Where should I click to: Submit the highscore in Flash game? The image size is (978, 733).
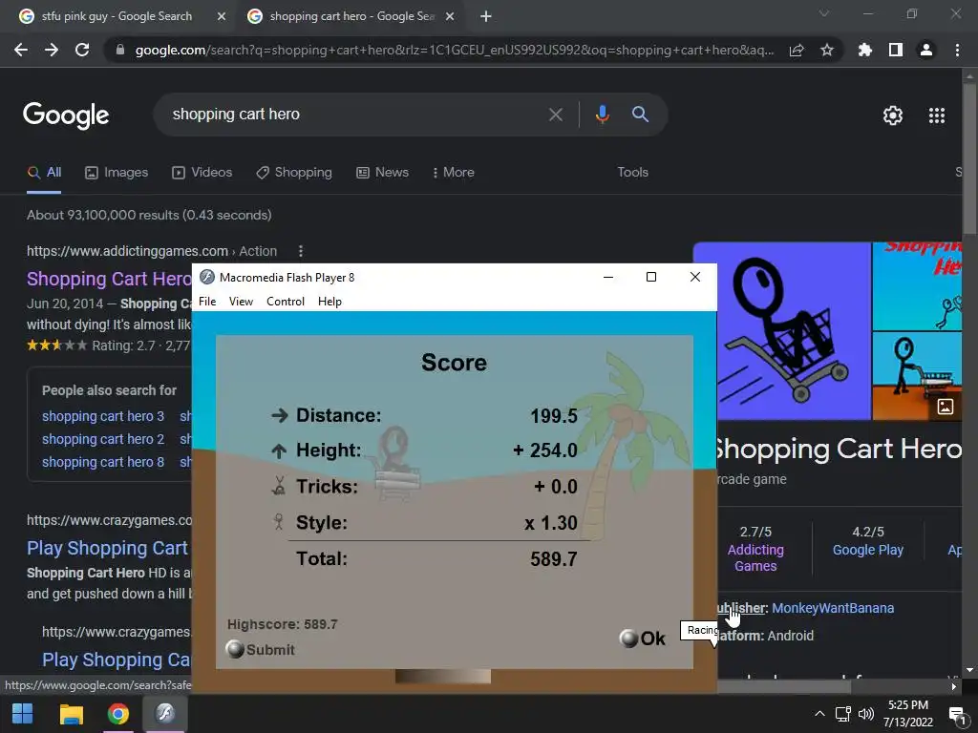click(x=260, y=649)
